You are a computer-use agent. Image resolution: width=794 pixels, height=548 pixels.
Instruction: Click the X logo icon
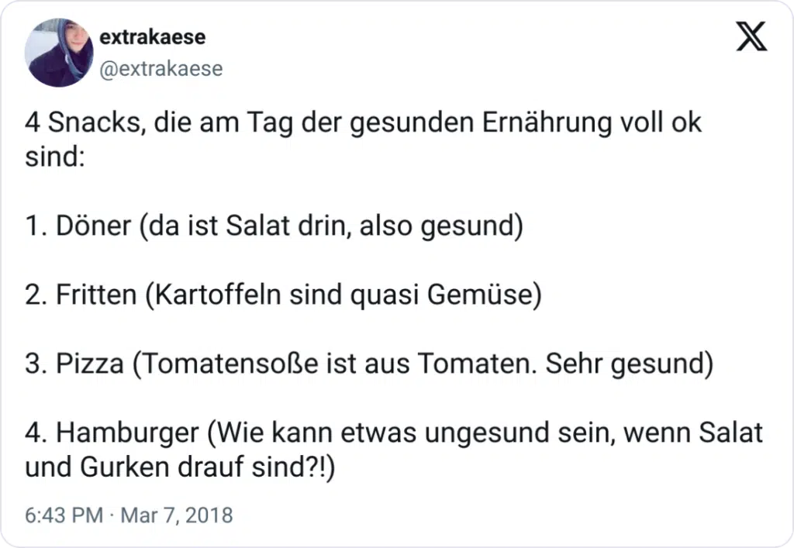pyautogui.click(x=751, y=36)
